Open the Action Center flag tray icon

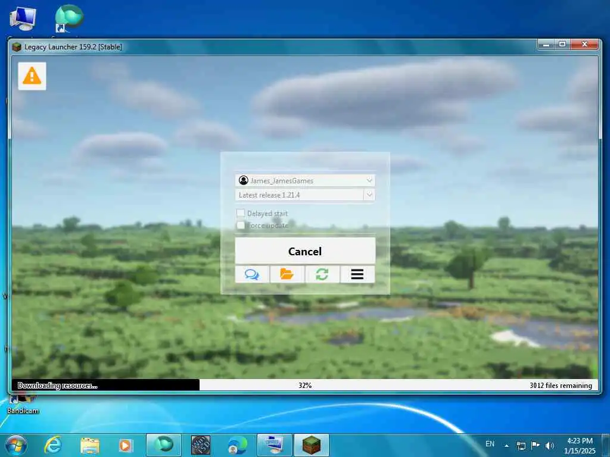(536, 446)
